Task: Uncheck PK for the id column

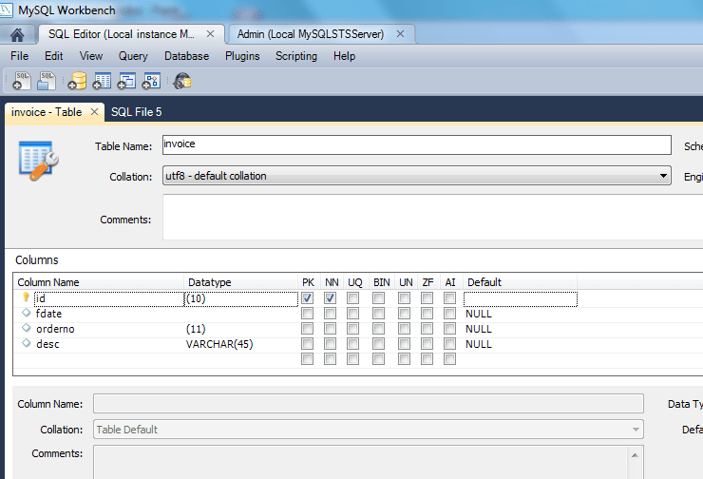Action: tap(307, 298)
